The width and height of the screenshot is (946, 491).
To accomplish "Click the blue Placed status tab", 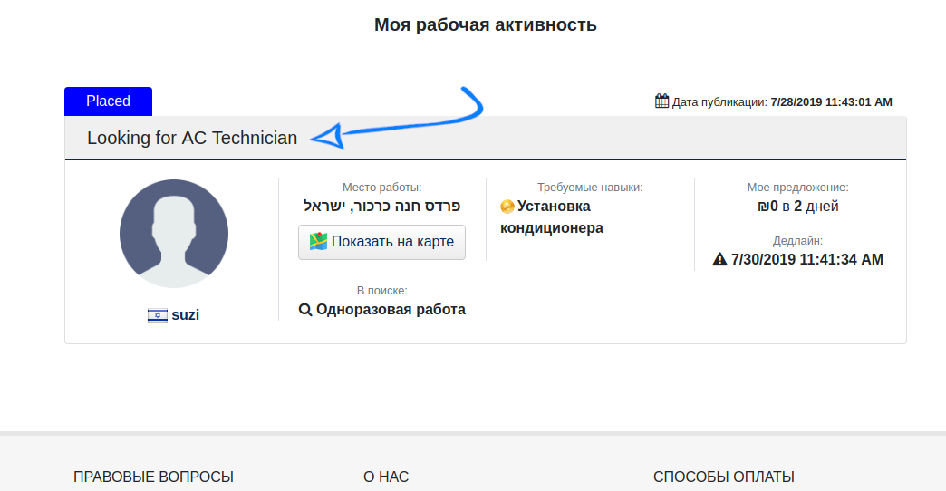I will 108,101.
